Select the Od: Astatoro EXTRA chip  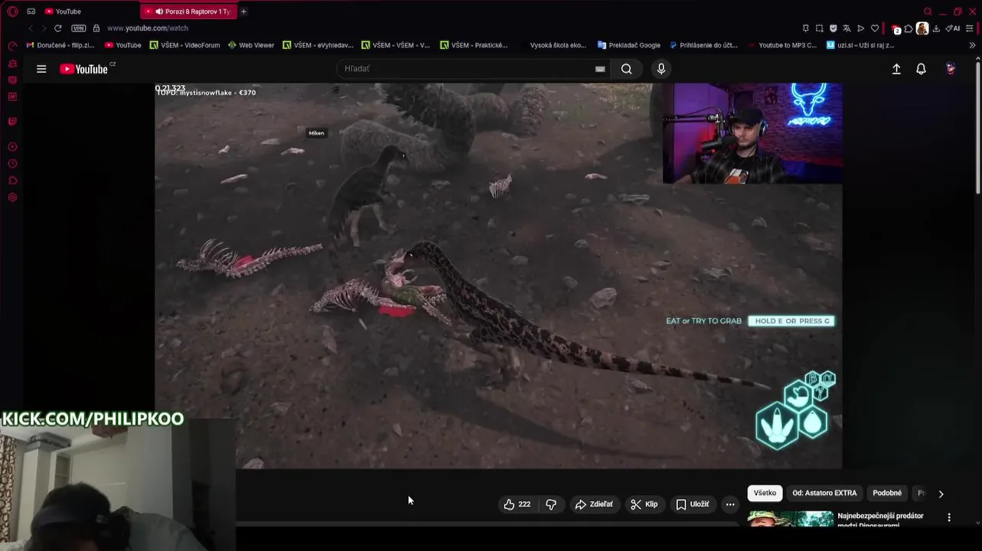pyautogui.click(x=824, y=493)
